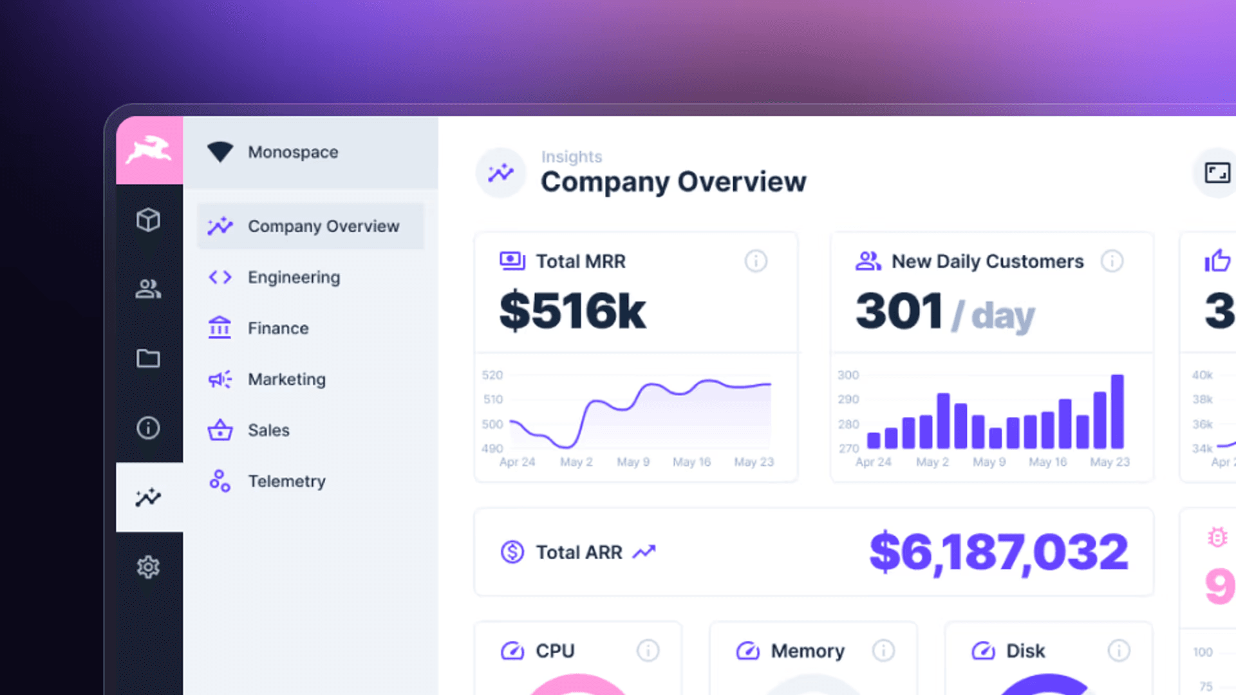
Task: Show info for Disk card
Action: click(1119, 651)
